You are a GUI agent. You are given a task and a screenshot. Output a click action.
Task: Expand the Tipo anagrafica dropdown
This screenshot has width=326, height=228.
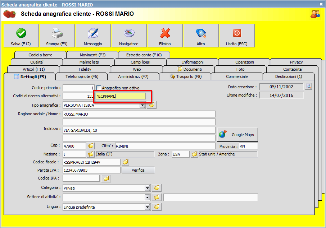click(142, 105)
